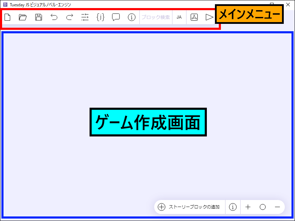
Task: Undo the last action
Action: pos(54,17)
